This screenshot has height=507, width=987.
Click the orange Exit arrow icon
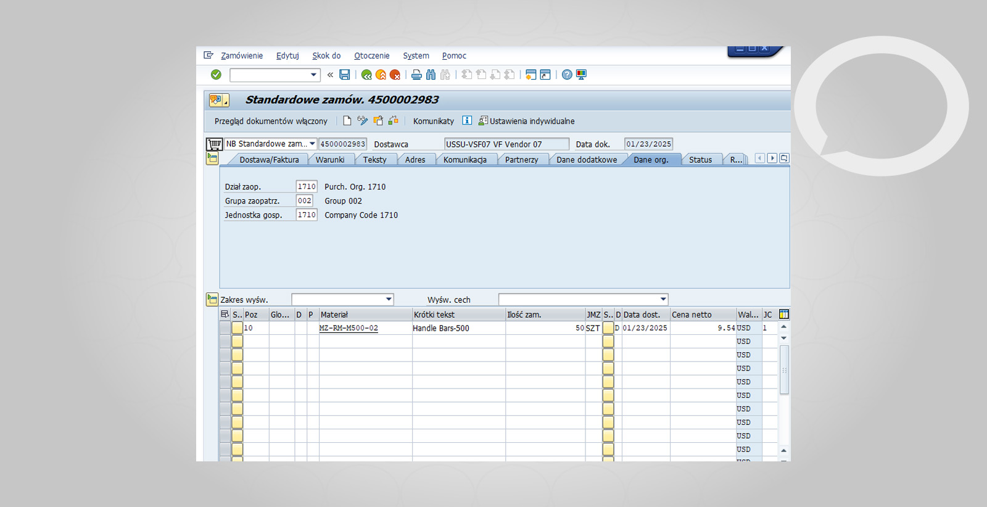[x=381, y=75]
